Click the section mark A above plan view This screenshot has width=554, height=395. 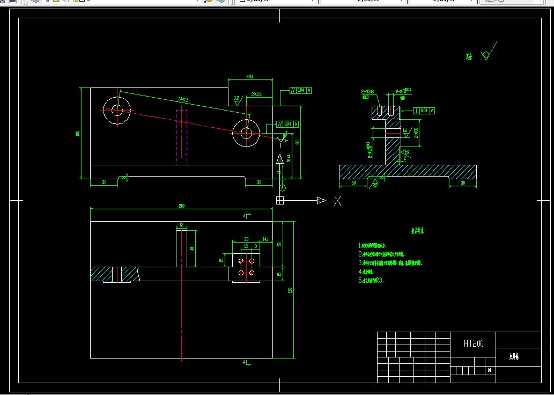click(x=247, y=215)
